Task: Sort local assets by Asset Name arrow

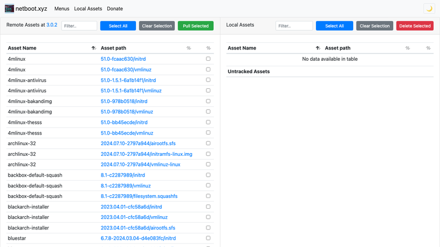Action: click(318, 48)
